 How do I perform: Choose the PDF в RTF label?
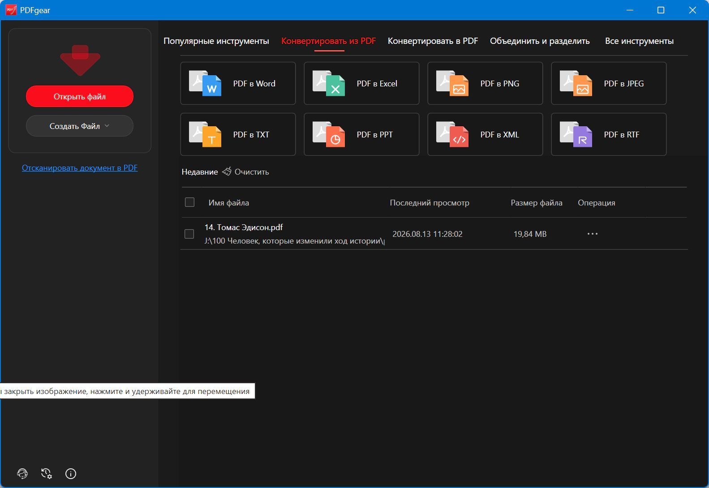coord(621,135)
